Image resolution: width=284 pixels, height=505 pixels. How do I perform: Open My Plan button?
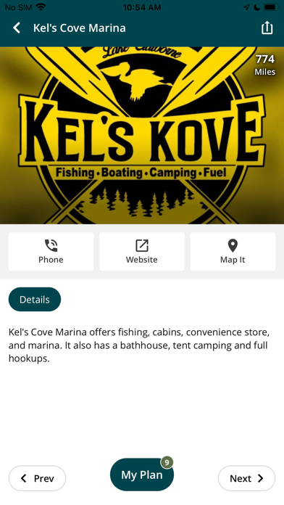[x=142, y=475]
